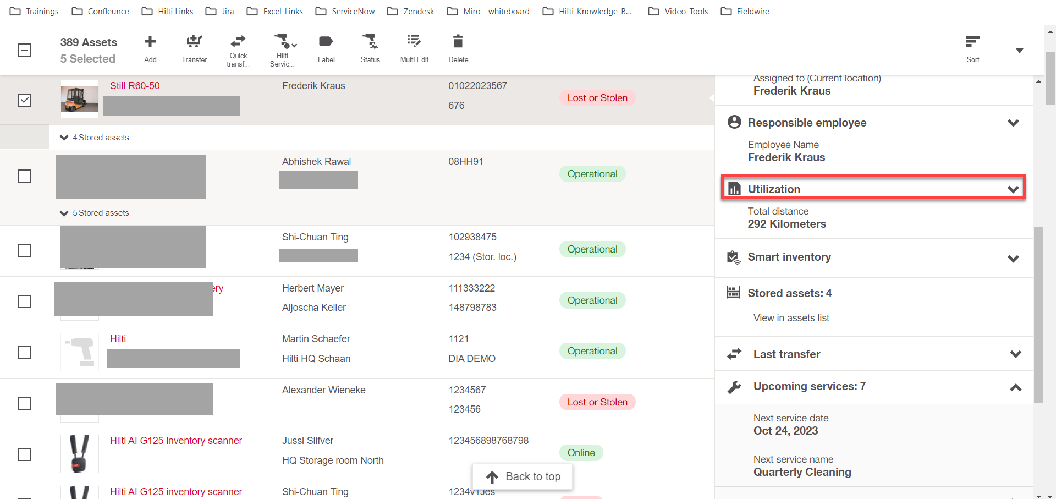Open the Transfer tool
The height and width of the screenshot is (499, 1056).
point(194,49)
